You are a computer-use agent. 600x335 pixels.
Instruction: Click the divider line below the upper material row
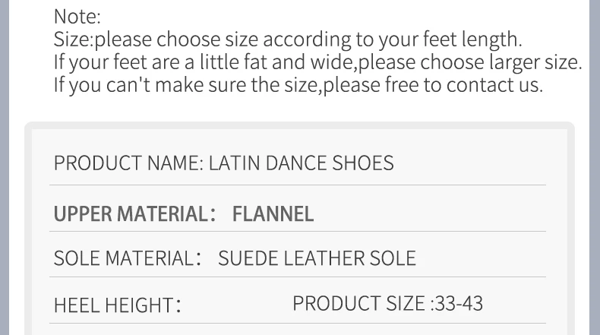pos(298,231)
